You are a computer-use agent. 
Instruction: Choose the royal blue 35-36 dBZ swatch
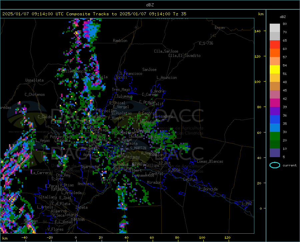click(x=275, y=120)
